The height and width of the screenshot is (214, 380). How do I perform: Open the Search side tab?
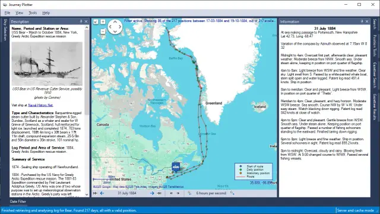(x=375, y=24)
